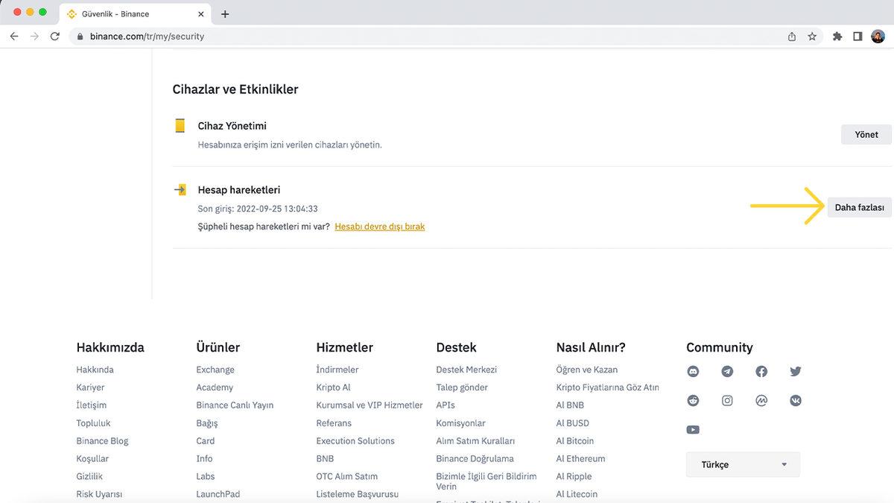Image resolution: width=894 pixels, height=503 pixels.
Task: Click the Binance favicon in the browser tab
Action: tap(72, 13)
